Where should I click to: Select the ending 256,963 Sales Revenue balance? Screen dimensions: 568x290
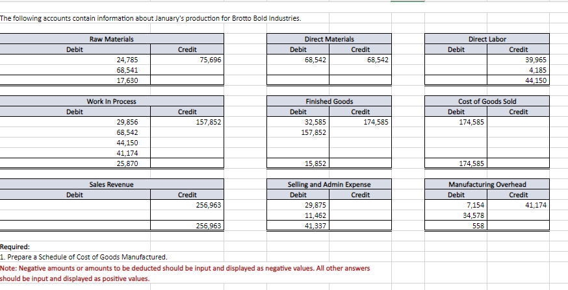187,226
